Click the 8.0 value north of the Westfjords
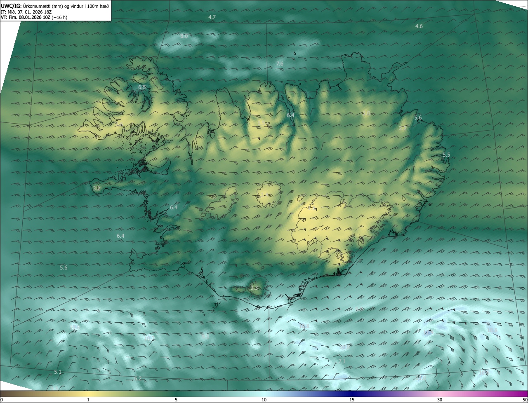This screenshot has height=403, width=528. pos(184,36)
